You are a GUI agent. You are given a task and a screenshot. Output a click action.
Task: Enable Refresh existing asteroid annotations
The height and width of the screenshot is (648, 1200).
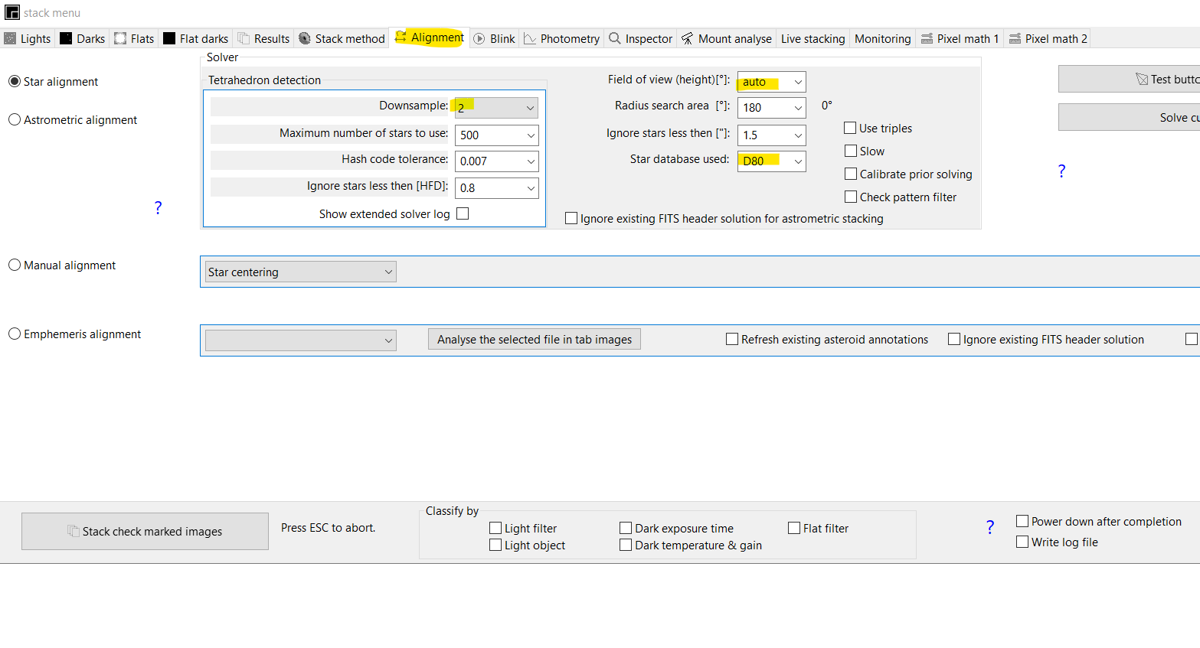[x=732, y=339]
